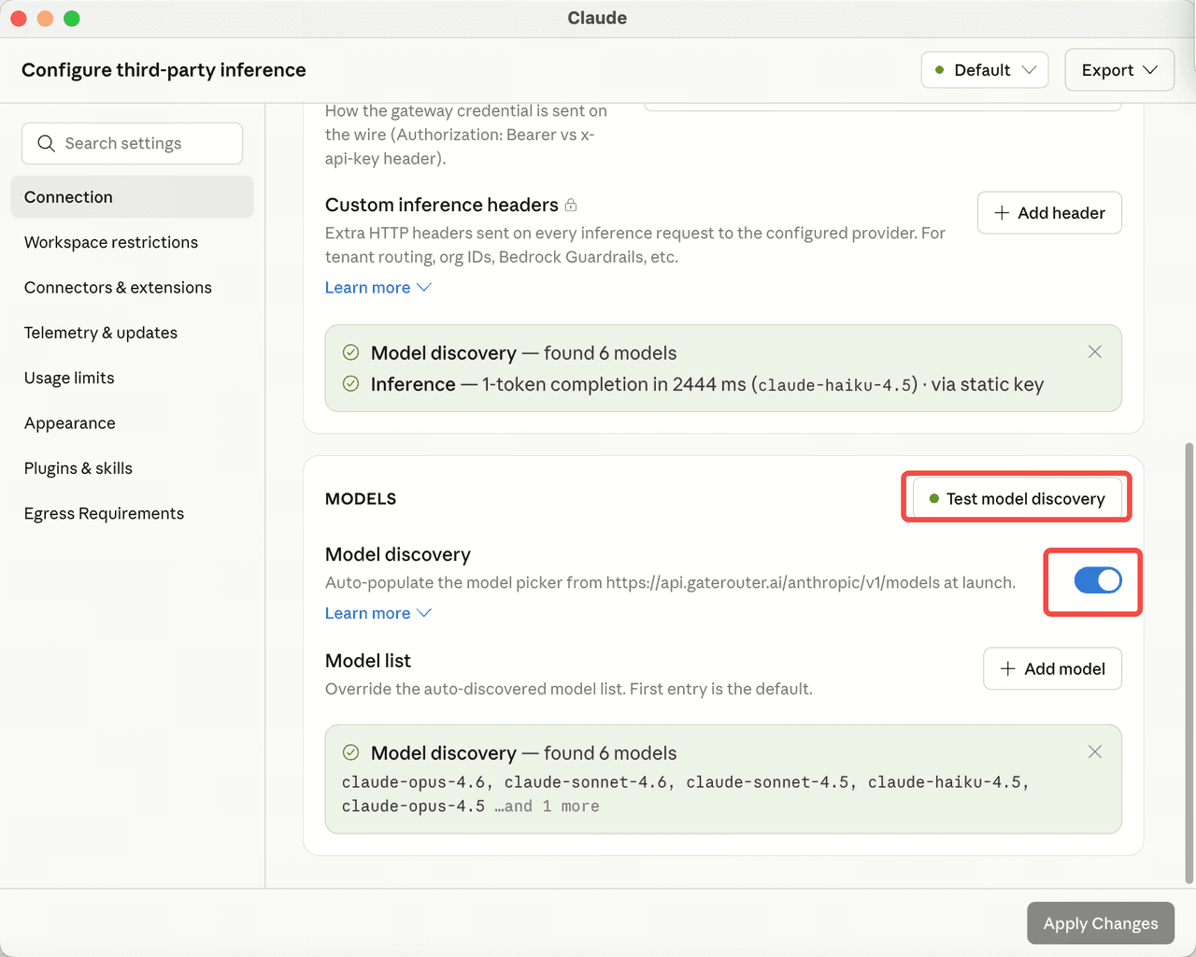Dismiss the lower Model discovery found 6 models banner
Image resolution: width=1196 pixels, height=957 pixels.
click(1095, 751)
